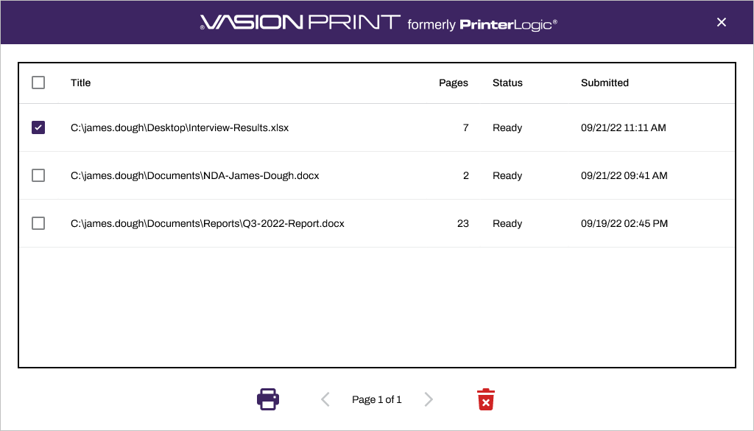Click the Status column header

(507, 83)
